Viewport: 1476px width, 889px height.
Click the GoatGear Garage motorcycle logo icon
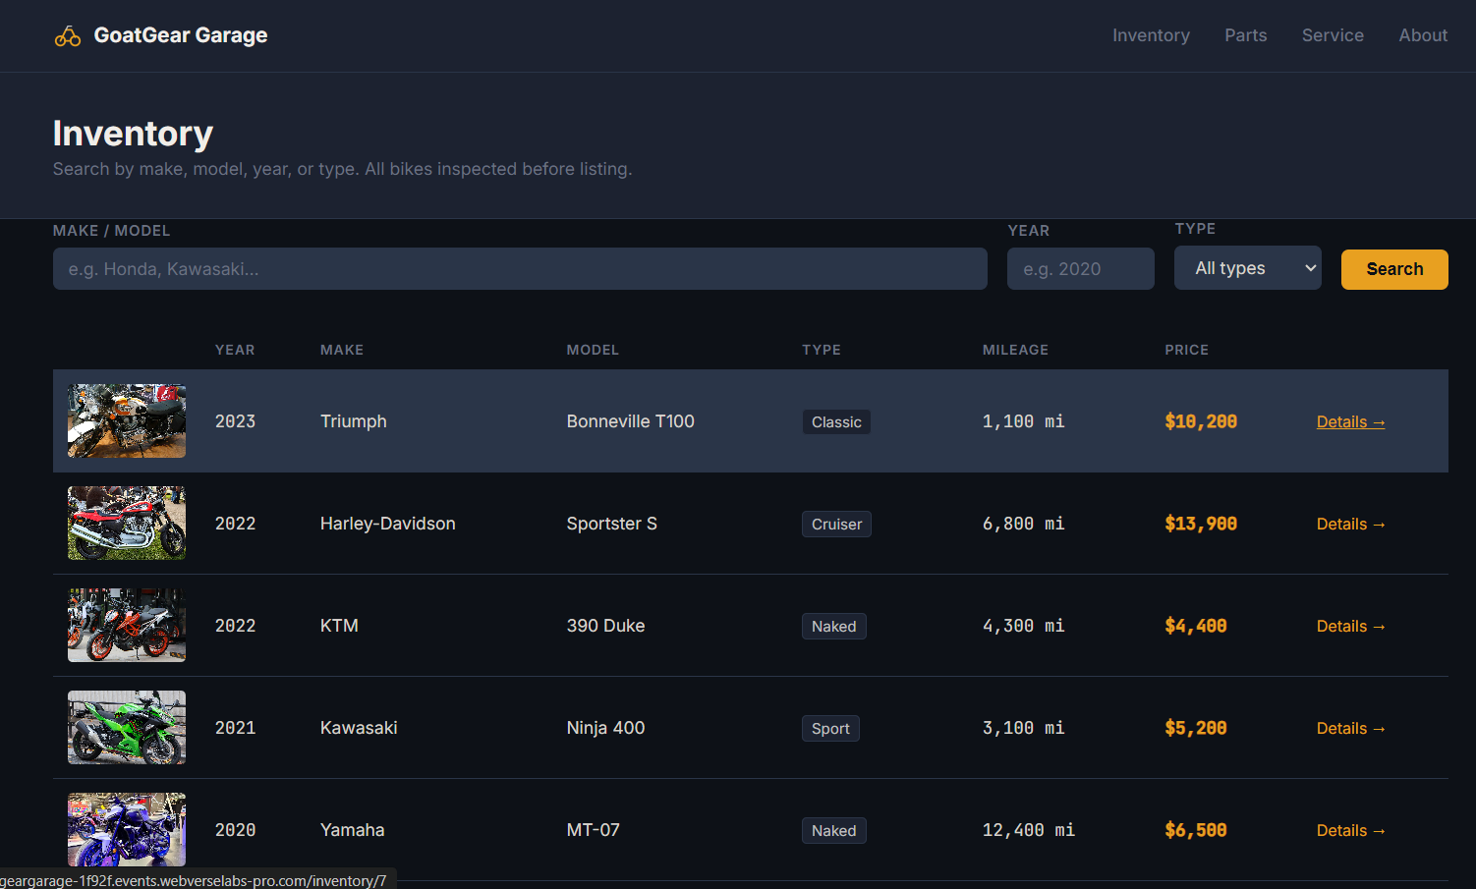68,36
